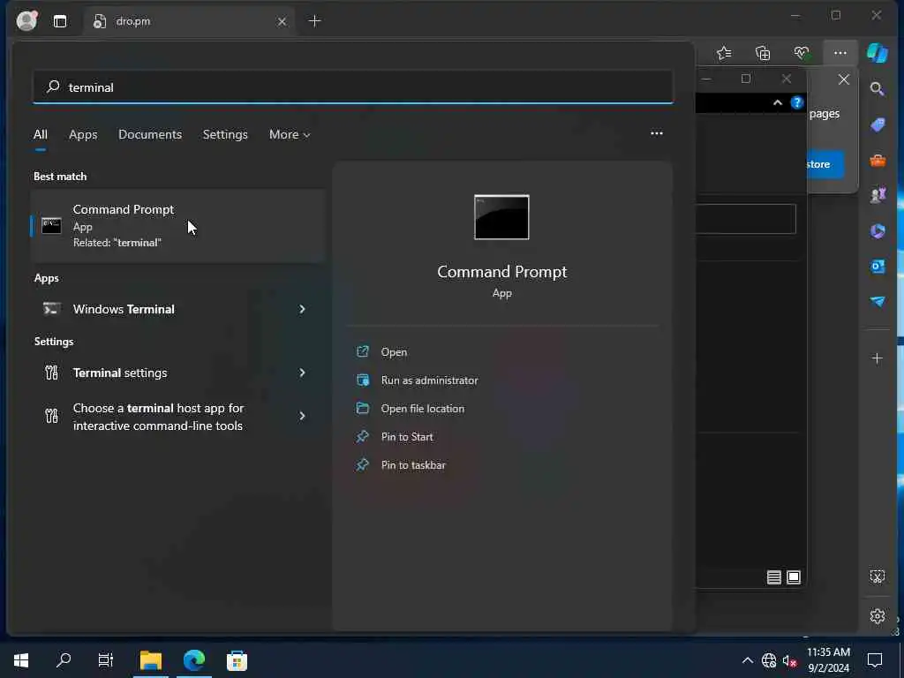Switch to details view icon
The height and width of the screenshot is (678, 904).
(x=773, y=577)
